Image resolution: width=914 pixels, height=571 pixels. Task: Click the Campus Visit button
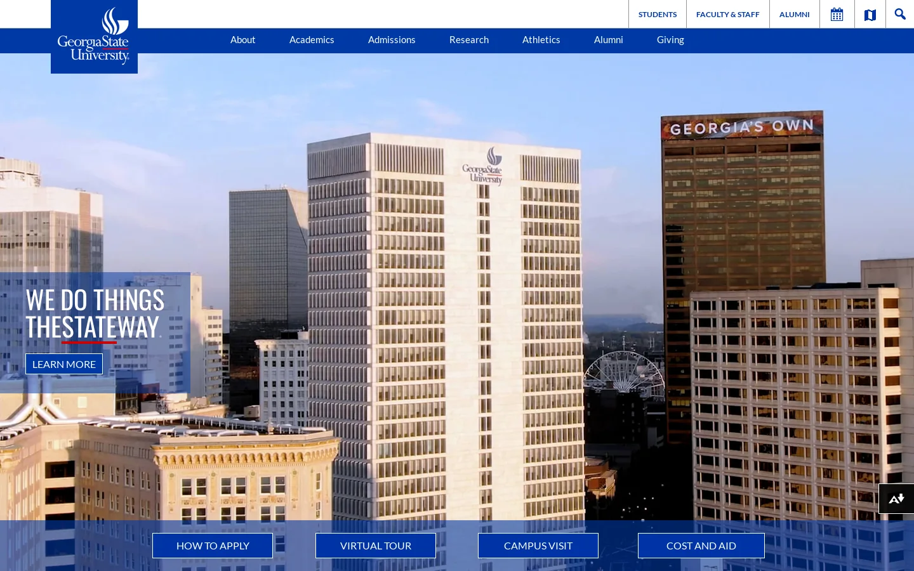[538, 546]
